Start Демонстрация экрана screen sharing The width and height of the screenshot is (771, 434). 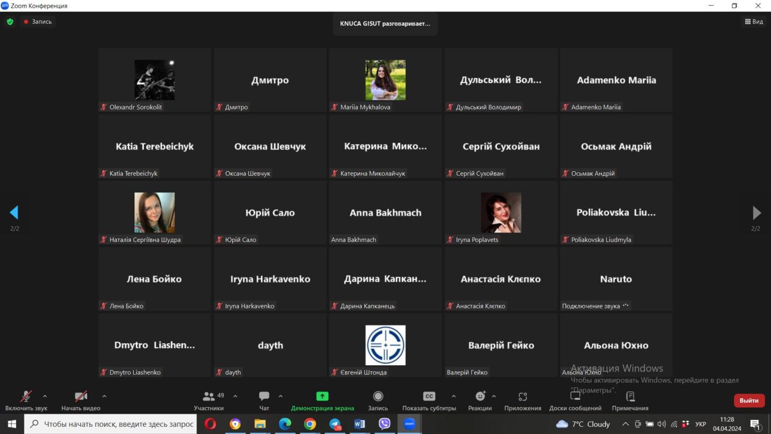pos(323,401)
